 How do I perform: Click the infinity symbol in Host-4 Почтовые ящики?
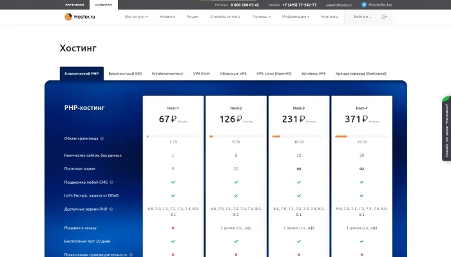pos(362,168)
